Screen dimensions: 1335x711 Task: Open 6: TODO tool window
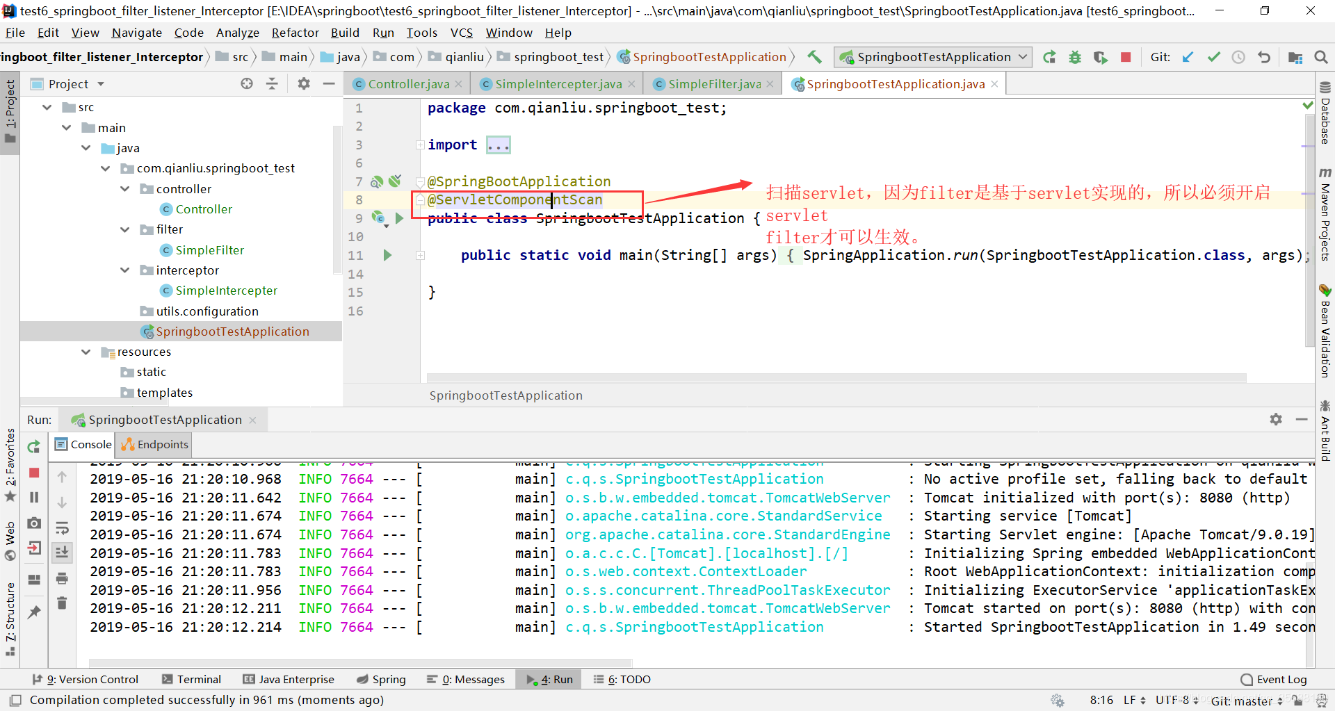(622, 679)
